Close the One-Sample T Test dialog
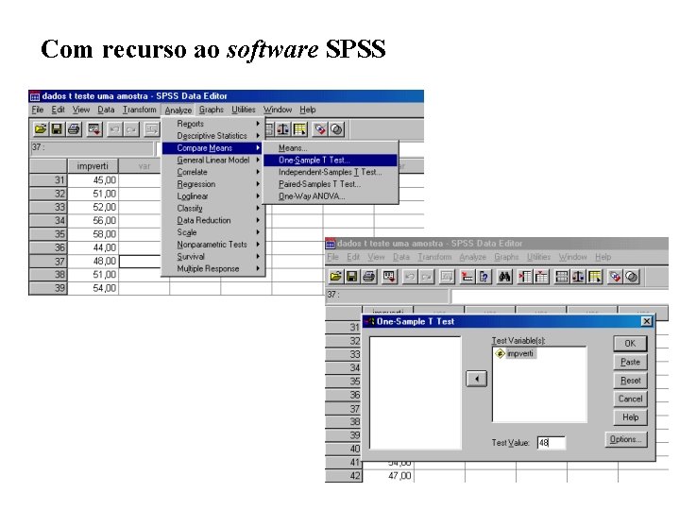Image resolution: width=680 pixels, height=510 pixels. click(646, 321)
